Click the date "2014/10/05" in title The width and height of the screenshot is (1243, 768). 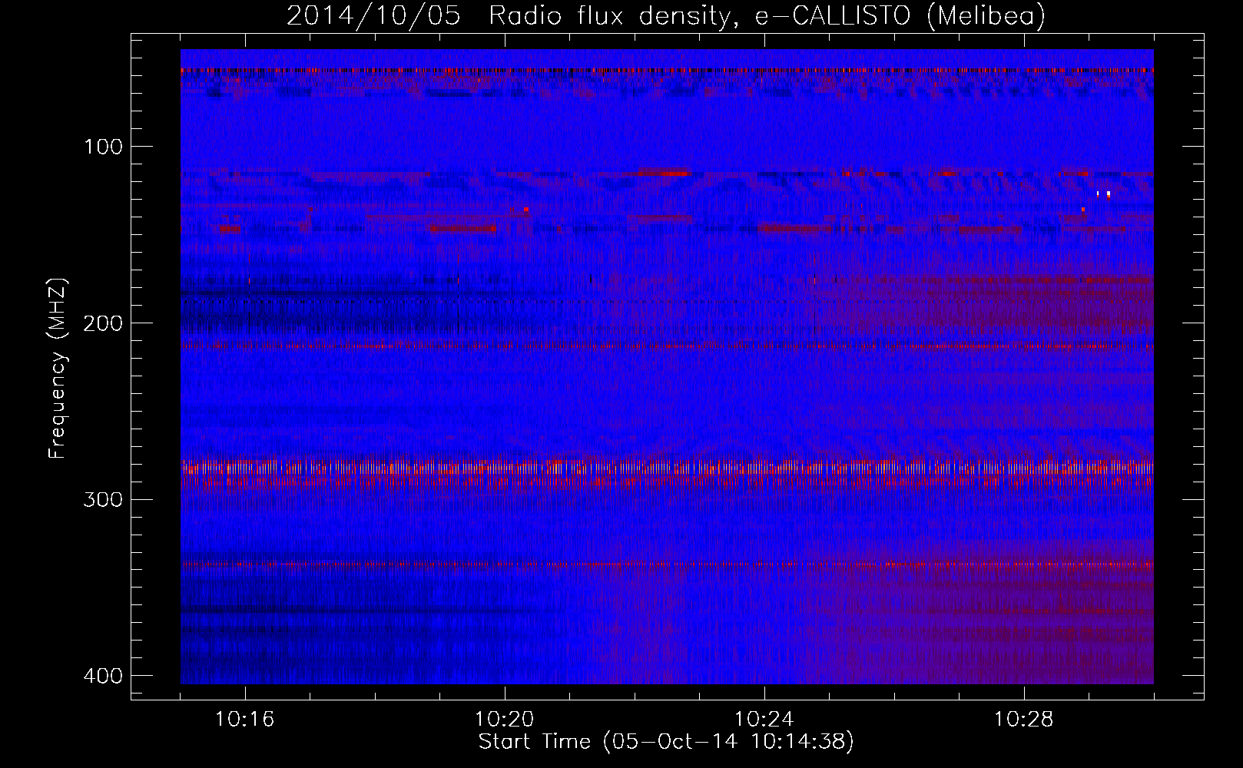(x=373, y=16)
